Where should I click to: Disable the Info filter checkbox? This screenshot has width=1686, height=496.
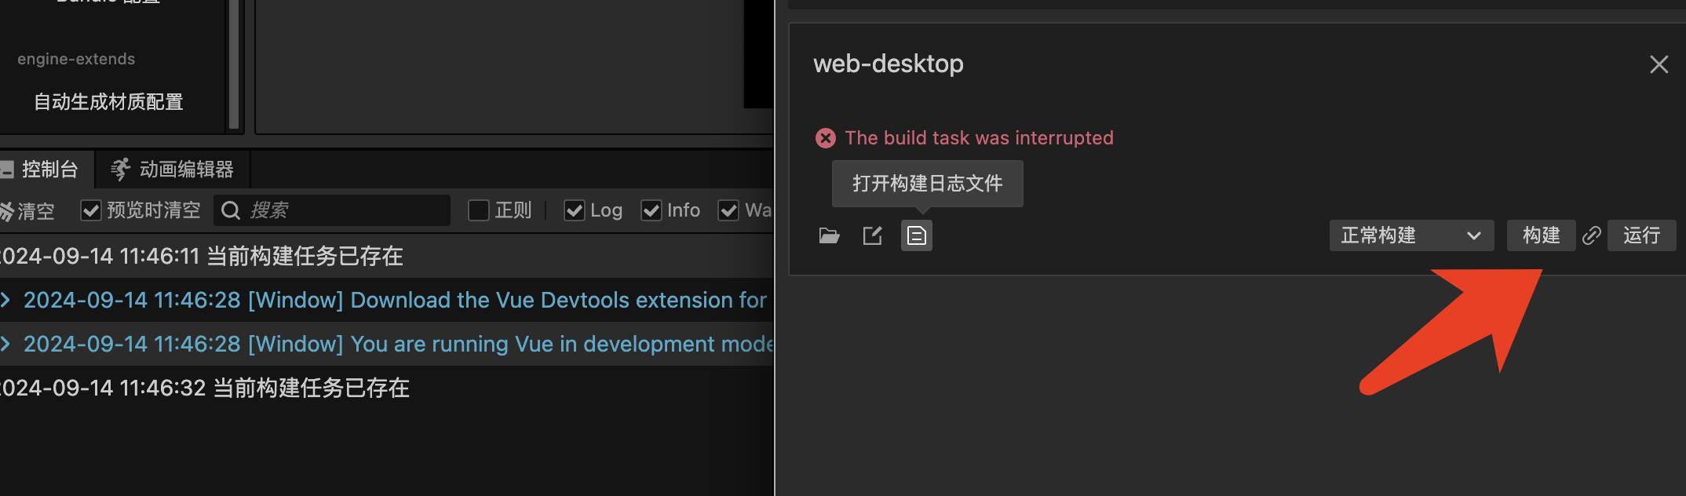[x=651, y=210]
